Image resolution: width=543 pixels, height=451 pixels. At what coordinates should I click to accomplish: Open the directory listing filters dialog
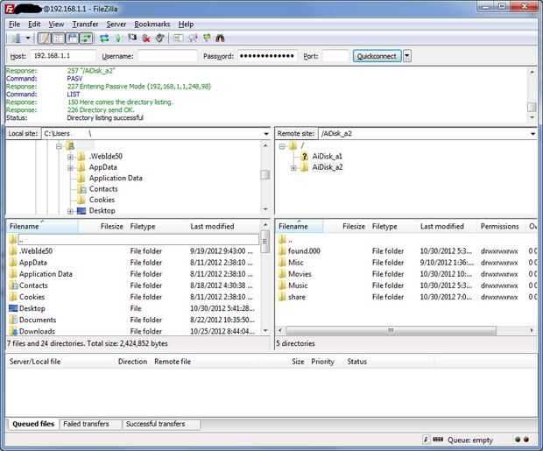coord(178,39)
